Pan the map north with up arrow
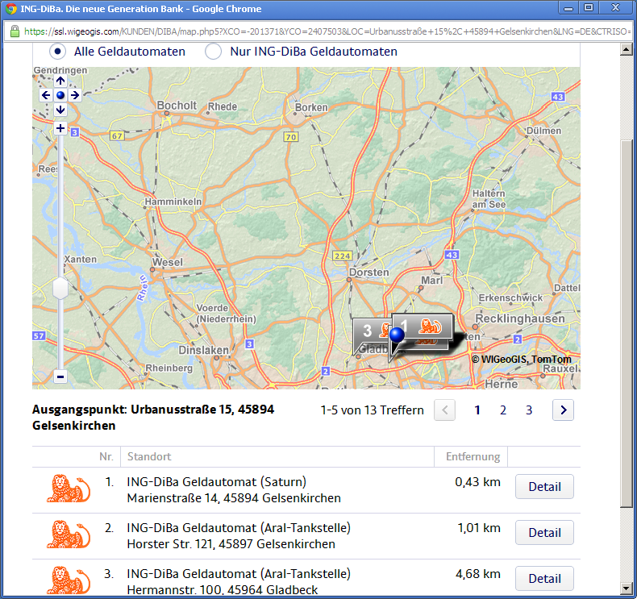 [x=60, y=81]
